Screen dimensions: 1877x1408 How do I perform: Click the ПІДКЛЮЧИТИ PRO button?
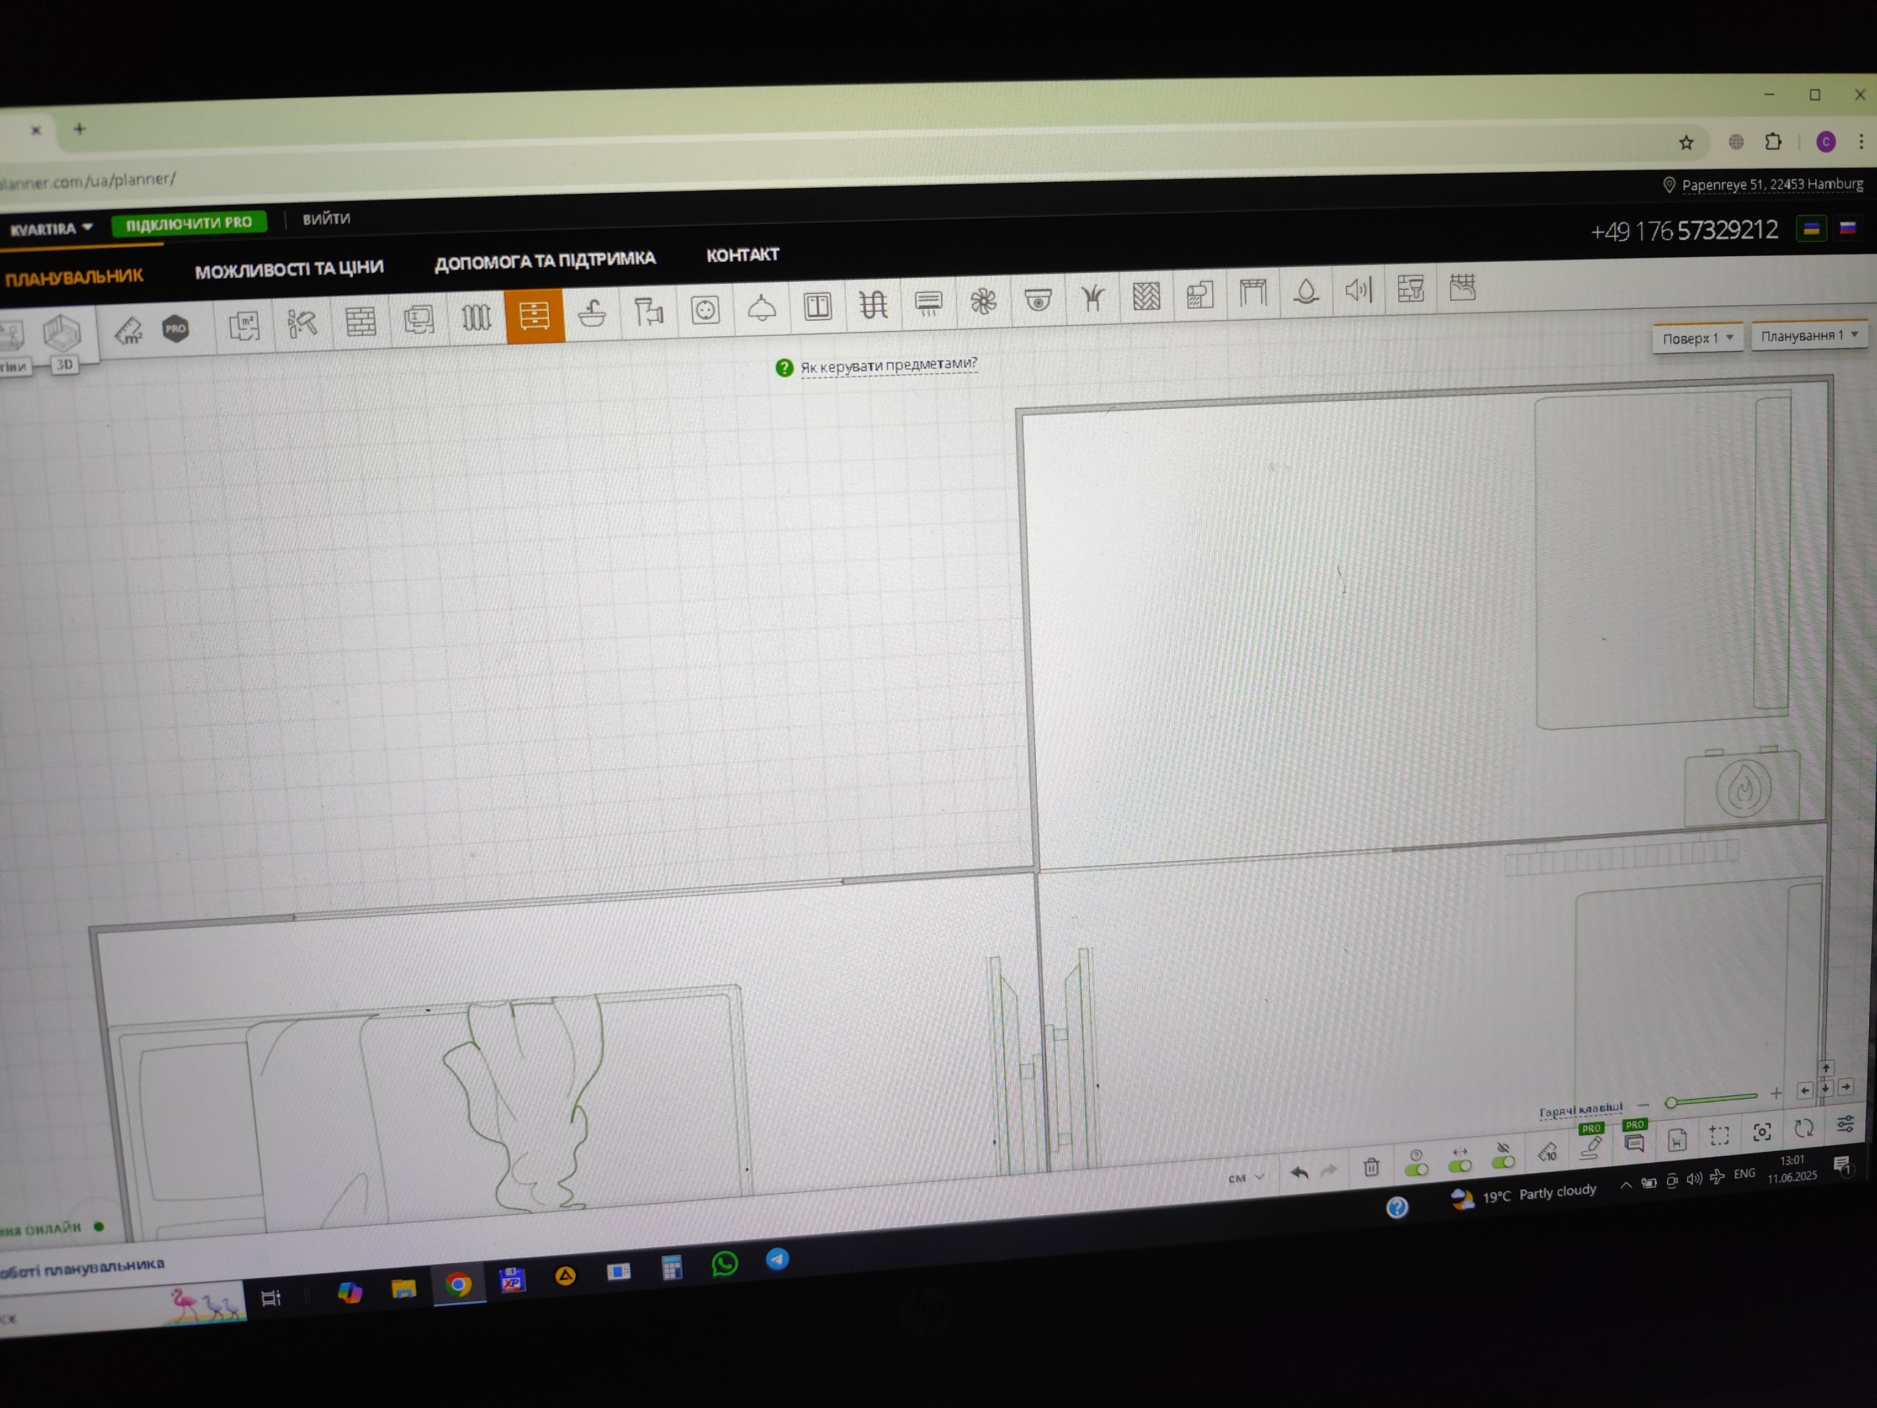point(189,223)
